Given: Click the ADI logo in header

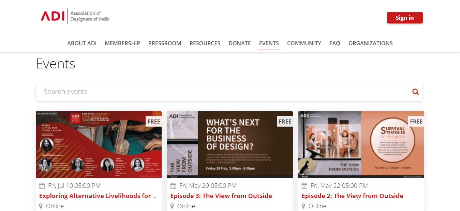Looking at the screenshot, I should 75,16.
